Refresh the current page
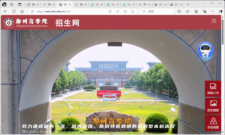This screenshot has width=225, height=135. pos(14,11)
